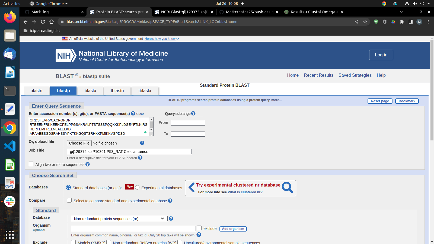Viewport: 434px width, 244px height.
Task: Share this page icon in address bar
Action: (356, 22)
